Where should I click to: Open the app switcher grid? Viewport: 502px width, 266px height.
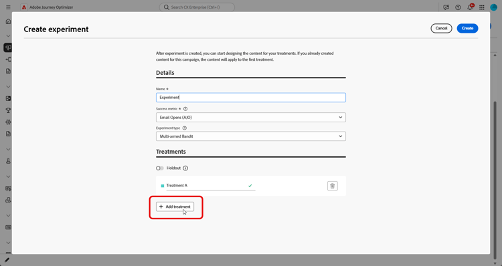coord(482,7)
